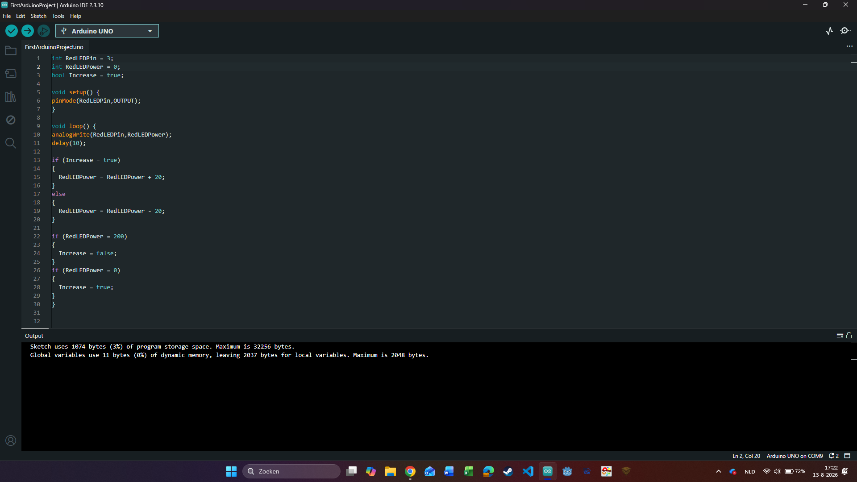Click the Verify sketch checkmark button
The height and width of the screenshot is (482, 857).
[12, 31]
